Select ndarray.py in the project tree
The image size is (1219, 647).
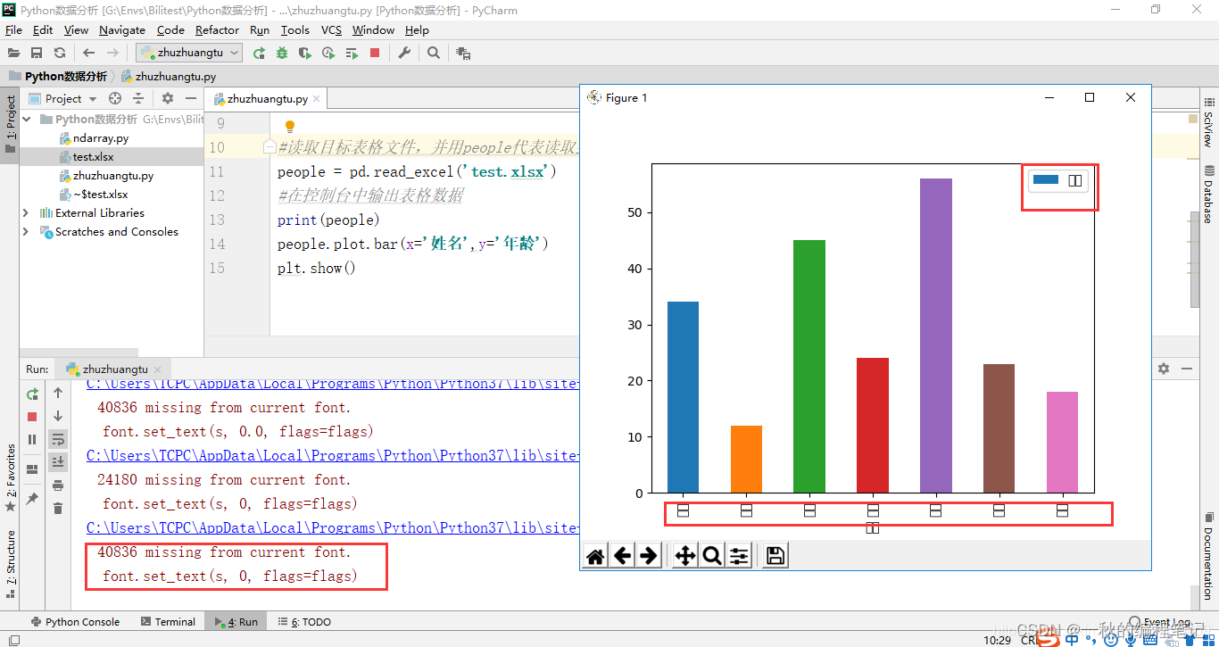(100, 138)
